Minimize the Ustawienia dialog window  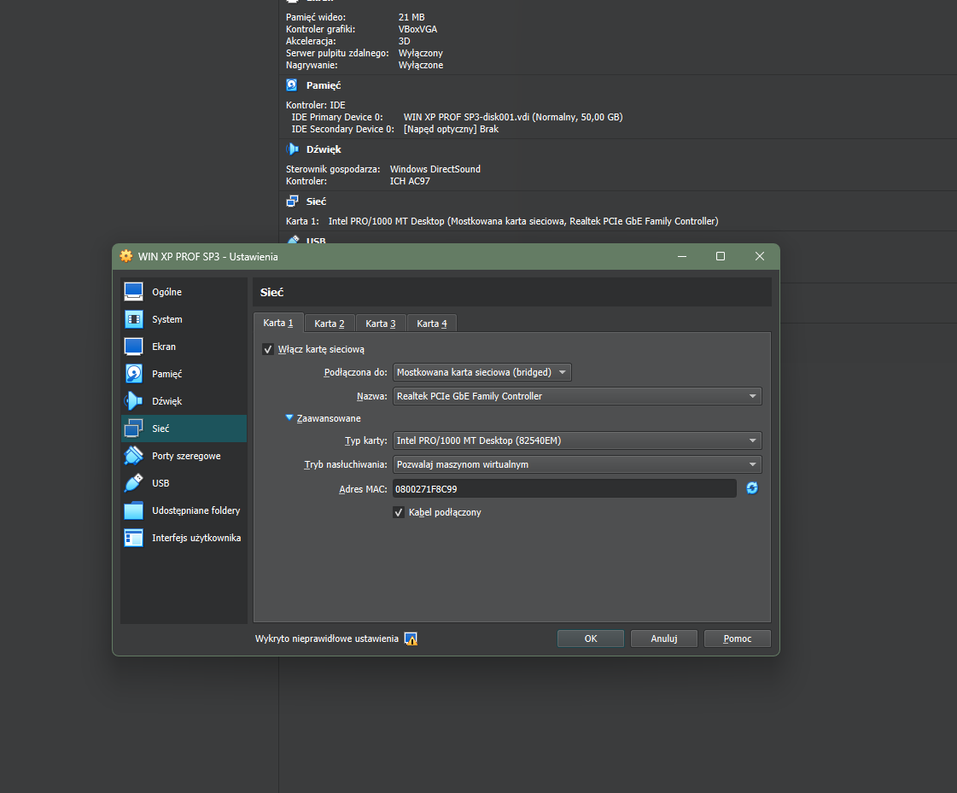(682, 256)
